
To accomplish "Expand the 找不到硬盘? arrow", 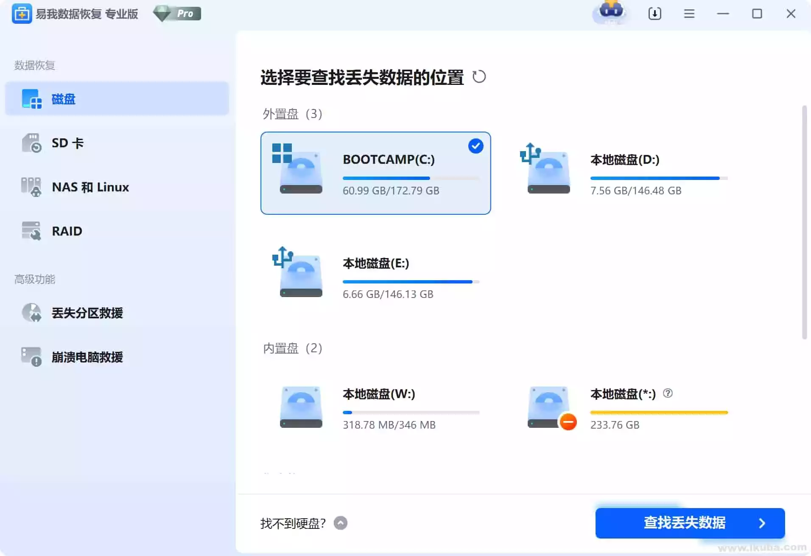I will (x=340, y=523).
